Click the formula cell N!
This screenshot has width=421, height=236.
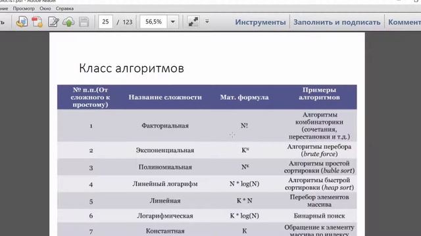244,125
